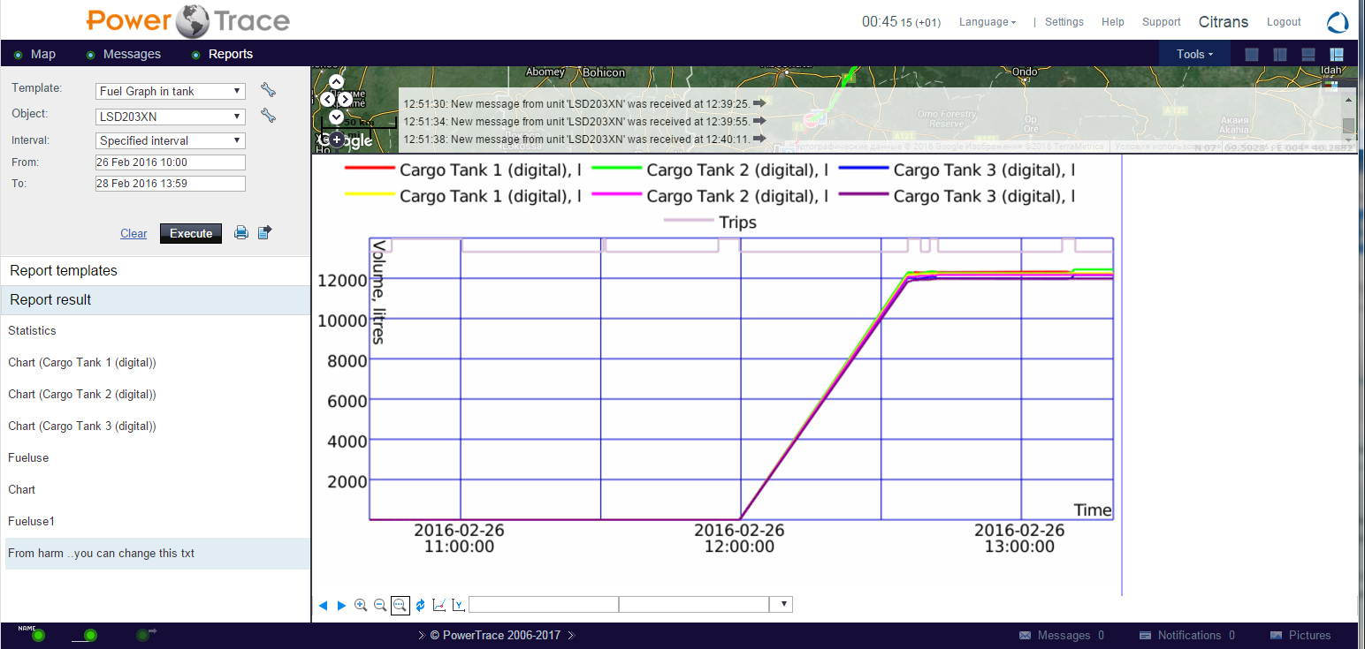Open the Tools menu

click(1193, 55)
